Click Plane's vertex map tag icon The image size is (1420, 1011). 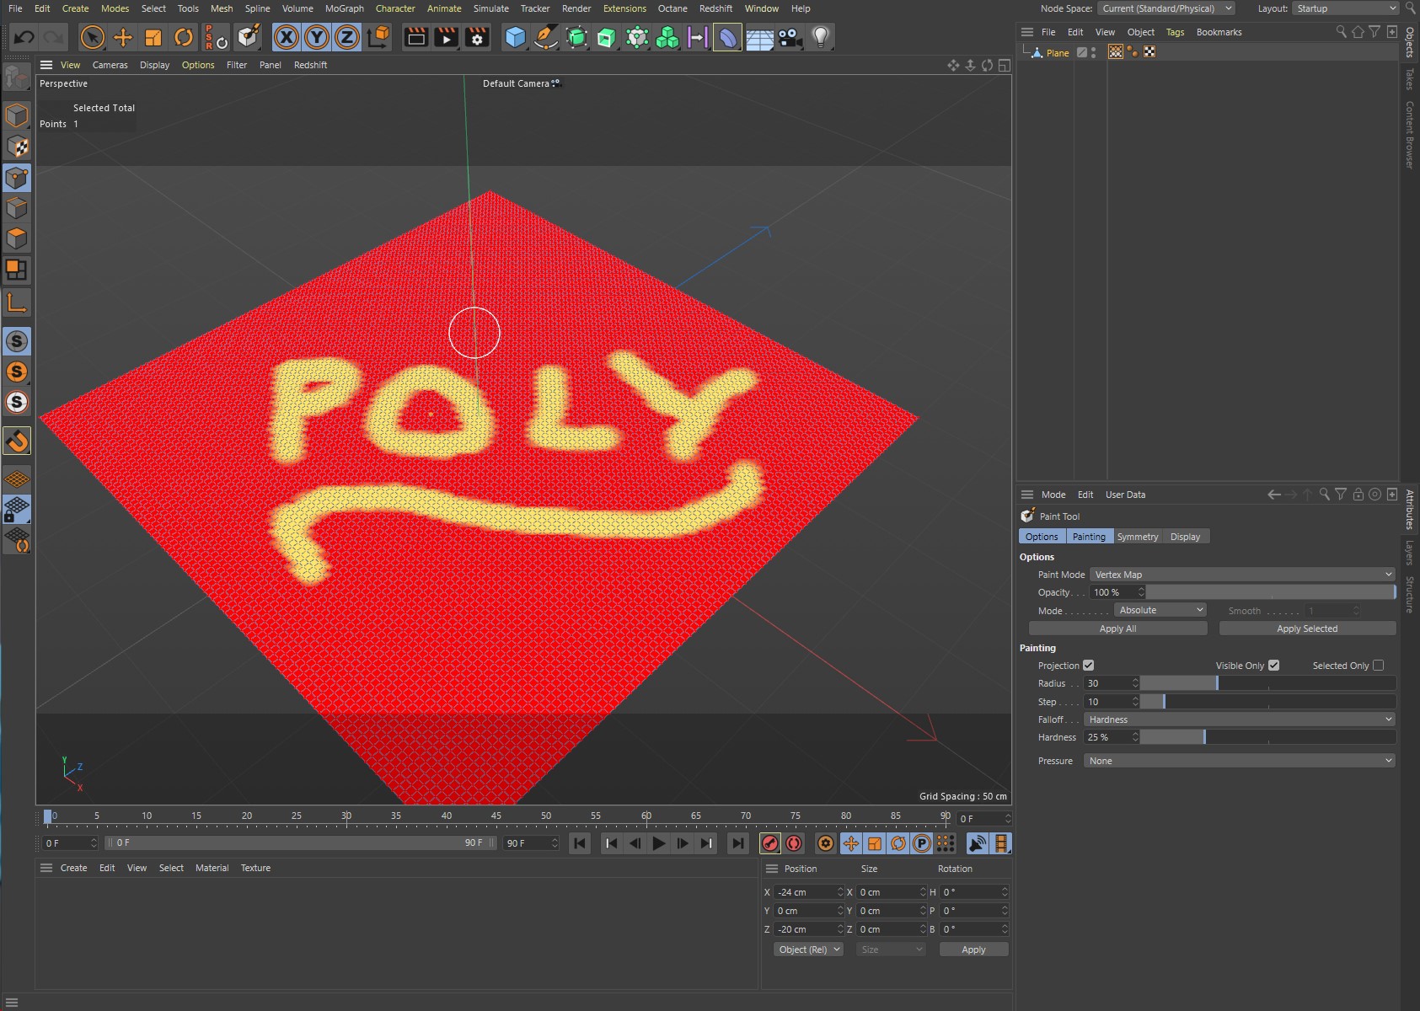pos(1115,52)
